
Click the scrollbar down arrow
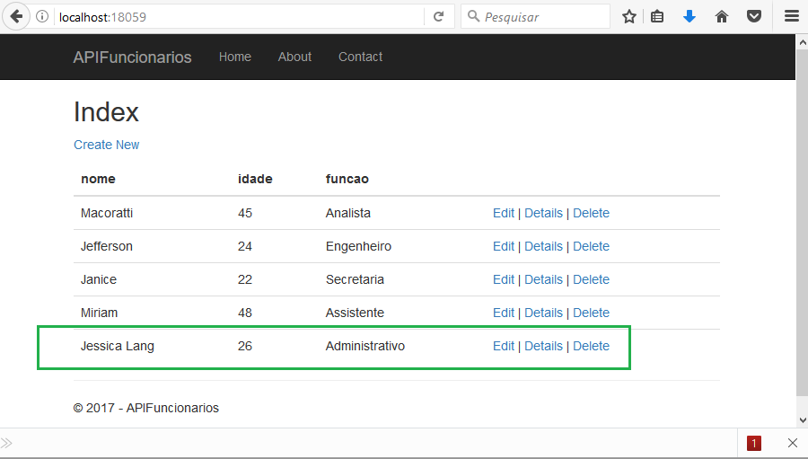point(803,419)
